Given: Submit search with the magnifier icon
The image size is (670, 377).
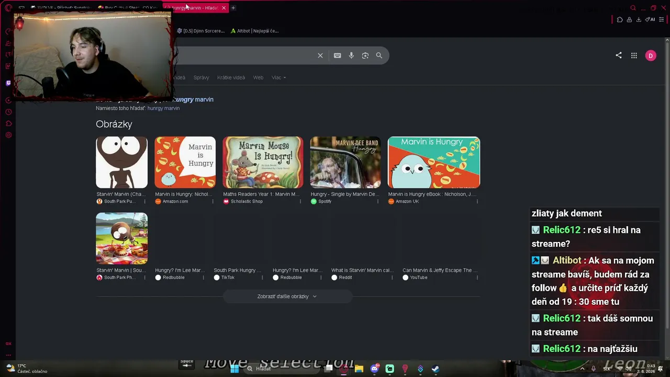Looking at the screenshot, I should click(379, 56).
